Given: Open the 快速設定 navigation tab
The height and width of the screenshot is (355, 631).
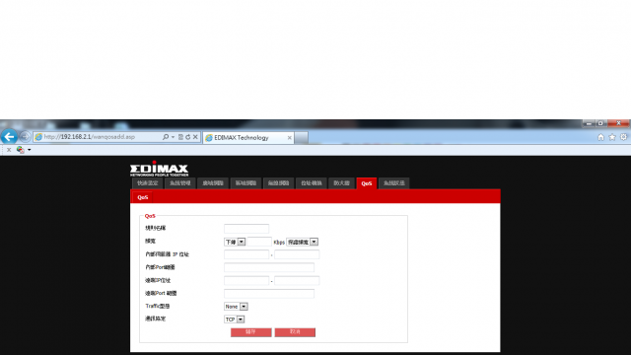Looking at the screenshot, I should tap(147, 183).
